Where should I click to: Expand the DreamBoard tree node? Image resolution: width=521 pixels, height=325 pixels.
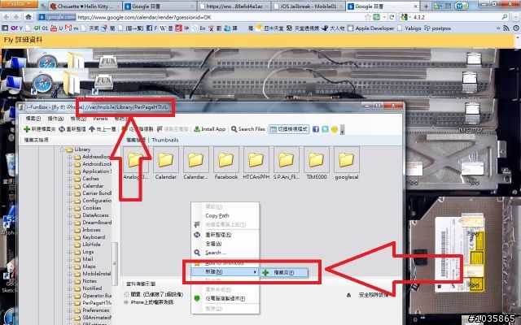tap(70, 223)
